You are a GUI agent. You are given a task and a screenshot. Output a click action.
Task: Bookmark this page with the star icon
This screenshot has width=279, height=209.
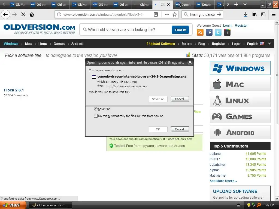175,15
